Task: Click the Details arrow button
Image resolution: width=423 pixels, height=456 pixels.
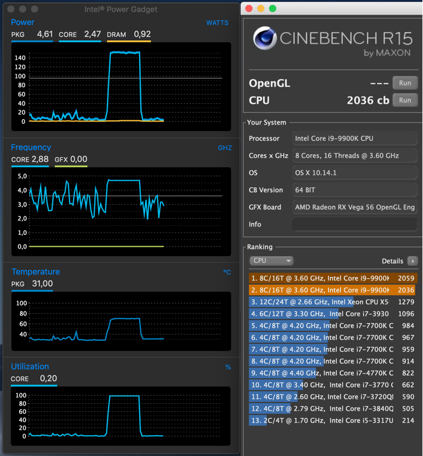Action: pos(412,261)
